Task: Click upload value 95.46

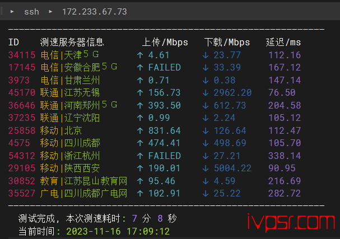Action: coord(162,181)
